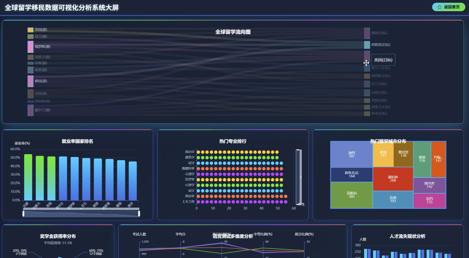This screenshot has width=469, height=258.
Task: Select the 都柏林 268 city block
Action: pos(393,179)
